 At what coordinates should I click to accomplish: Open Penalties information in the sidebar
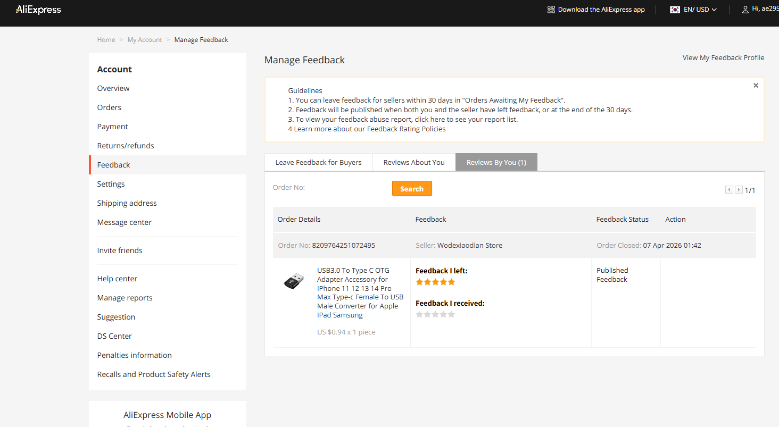point(134,355)
